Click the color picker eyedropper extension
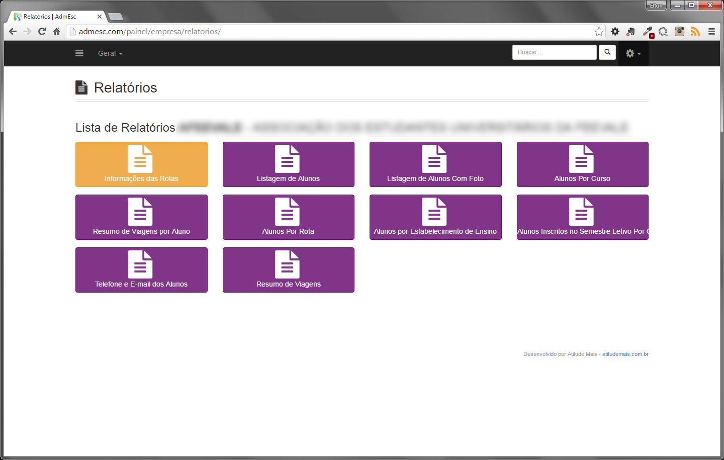724x460 pixels. pos(648,32)
